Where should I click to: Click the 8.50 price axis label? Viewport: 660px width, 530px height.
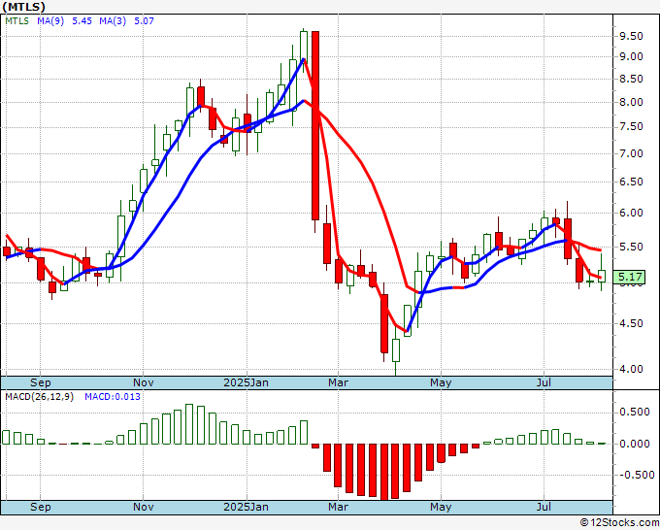point(631,79)
